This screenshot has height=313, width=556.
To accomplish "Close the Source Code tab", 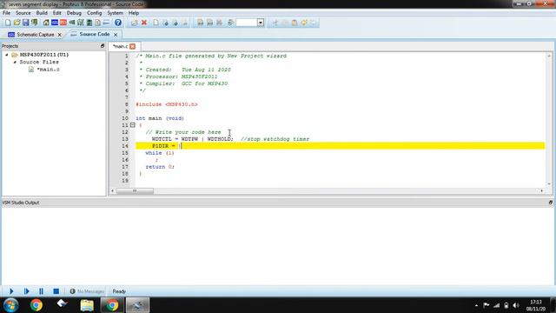I will point(116,35).
